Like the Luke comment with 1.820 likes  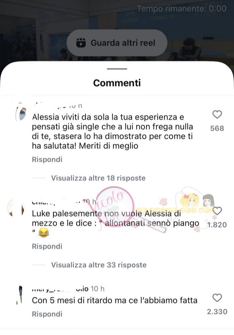(217, 211)
